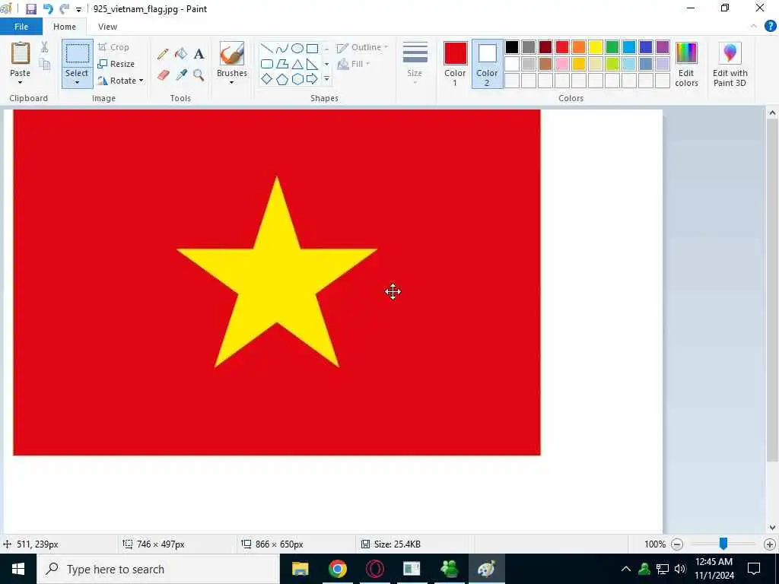This screenshot has width=779, height=584.
Task: Click Edit colors button
Action: point(687,65)
